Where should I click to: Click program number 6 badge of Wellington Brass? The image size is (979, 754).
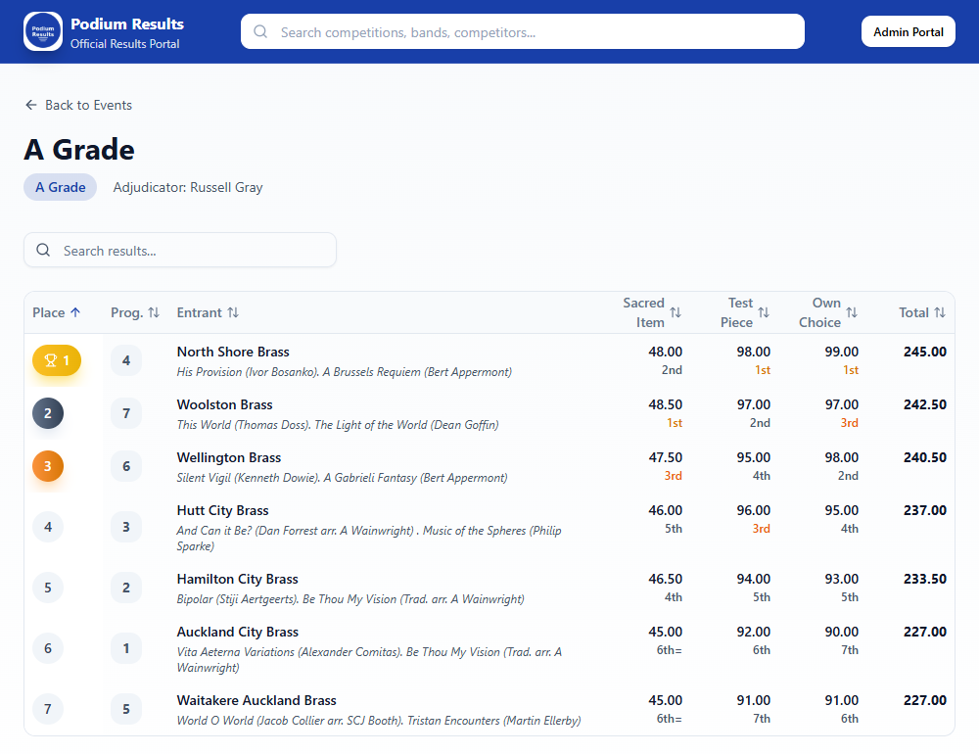(x=126, y=466)
